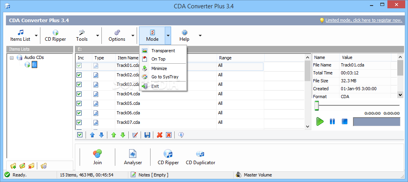Click the playback position slider handle
Screen dimensions: 408x182
point(316,106)
